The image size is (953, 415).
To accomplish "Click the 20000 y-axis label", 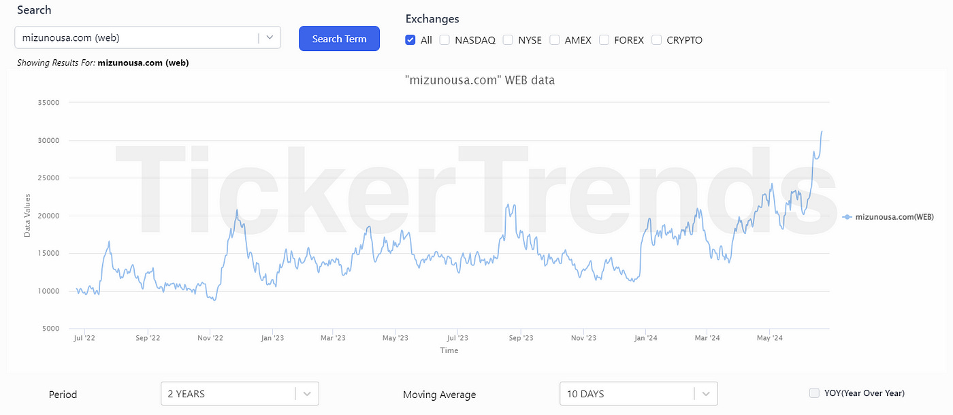I will (48, 216).
